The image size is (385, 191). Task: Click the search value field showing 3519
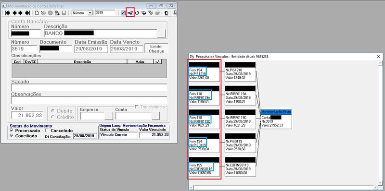click(x=105, y=13)
